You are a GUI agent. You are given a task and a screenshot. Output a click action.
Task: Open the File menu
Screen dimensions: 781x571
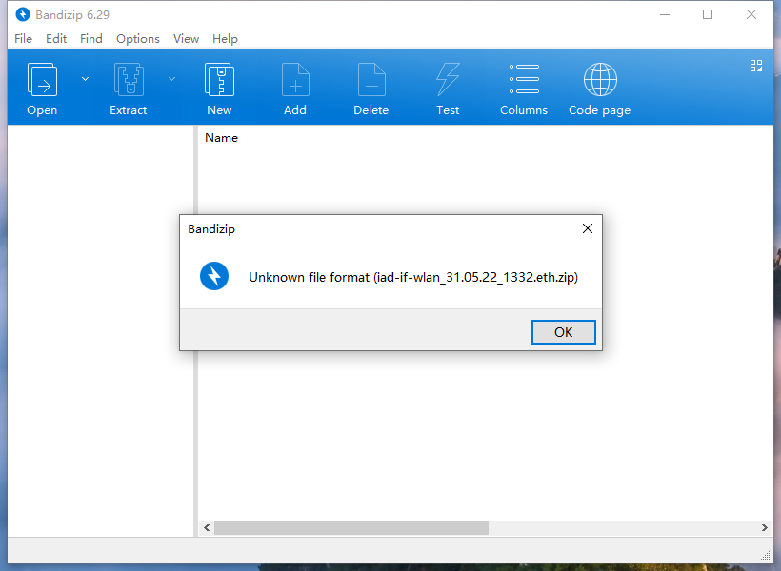pyautogui.click(x=24, y=39)
